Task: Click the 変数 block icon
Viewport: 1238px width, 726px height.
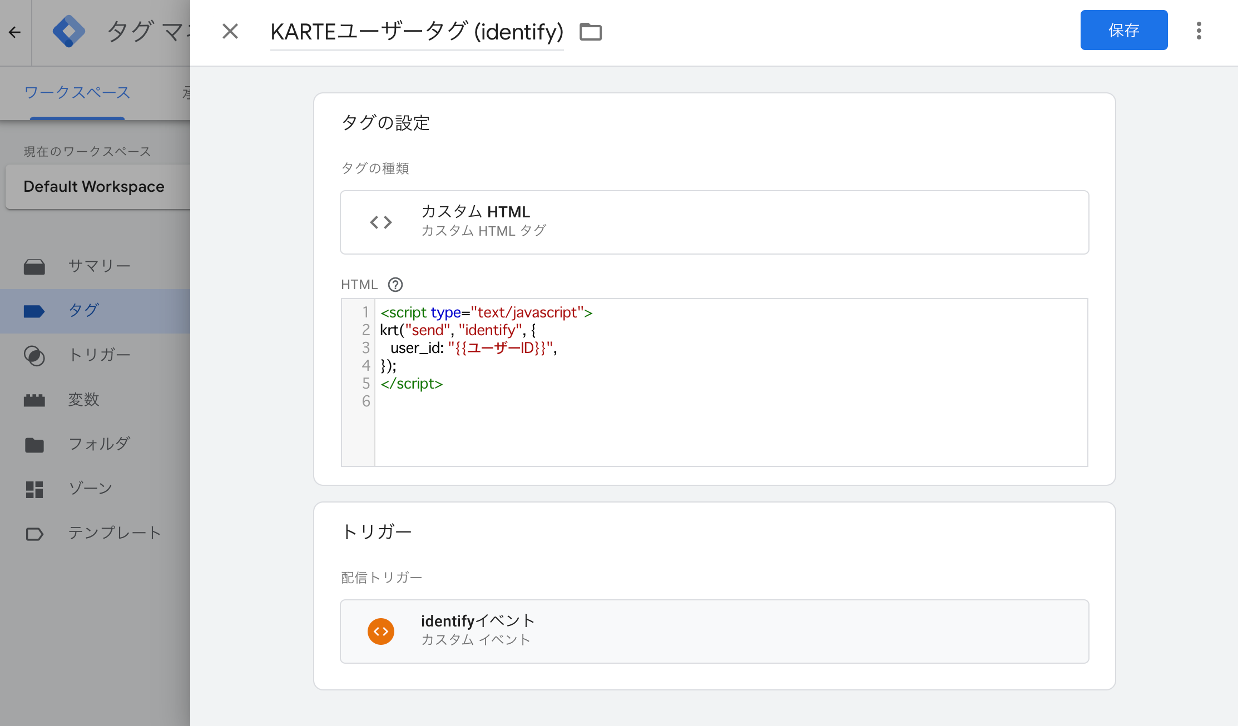Action: click(34, 400)
